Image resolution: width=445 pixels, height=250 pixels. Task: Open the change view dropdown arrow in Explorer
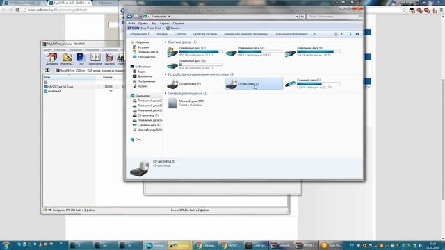click(341, 34)
